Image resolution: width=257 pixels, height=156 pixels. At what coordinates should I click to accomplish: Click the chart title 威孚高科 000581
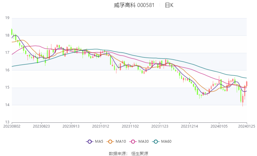(x=134, y=5)
